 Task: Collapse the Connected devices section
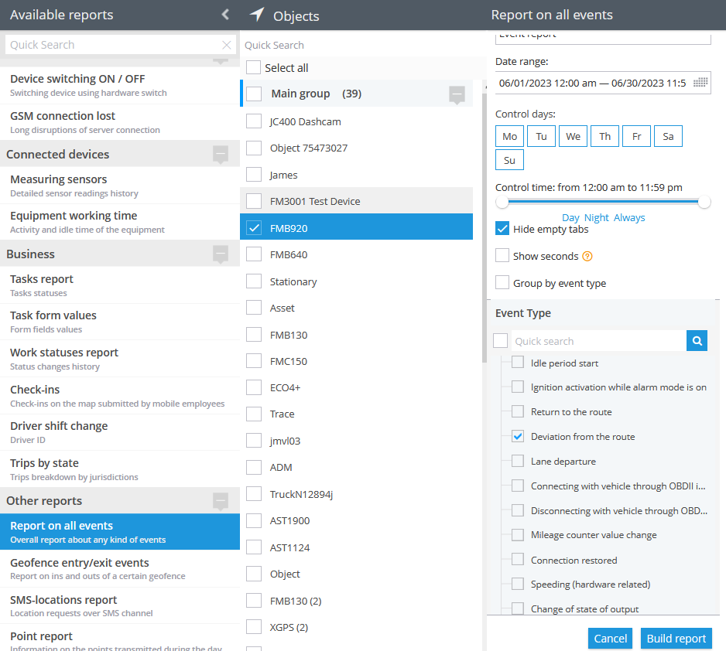pos(221,155)
